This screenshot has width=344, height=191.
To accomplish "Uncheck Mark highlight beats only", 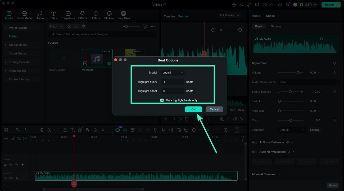I will pyautogui.click(x=162, y=100).
